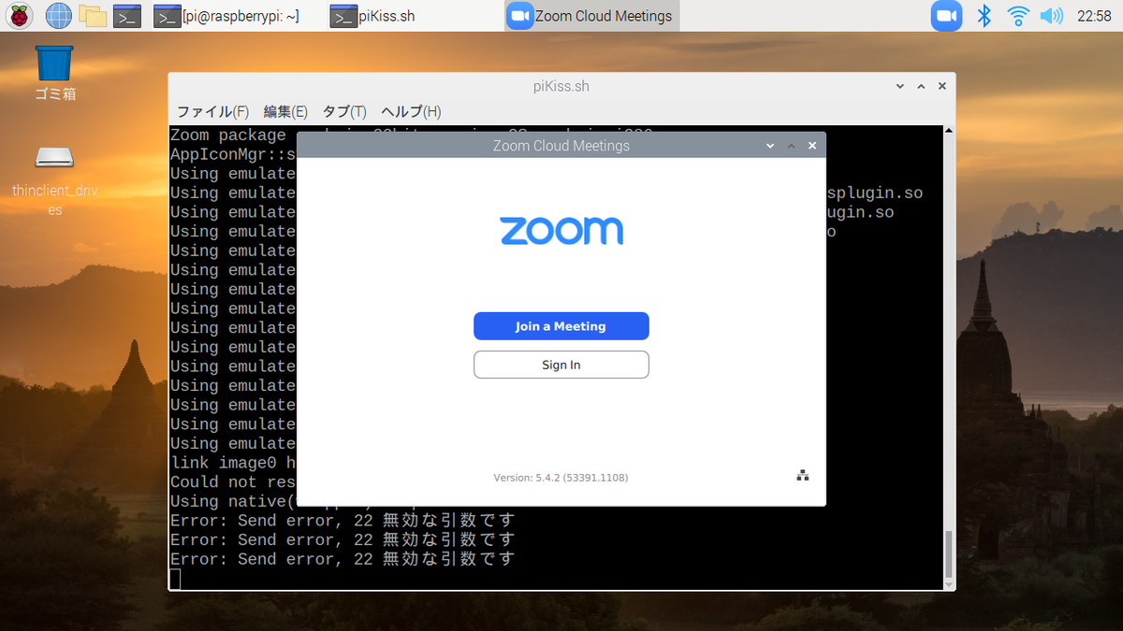The height and width of the screenshot is (631, 1123).
Task: Minimize the Zoom Cloud Meetings window
Action: [x=770, y=146]
